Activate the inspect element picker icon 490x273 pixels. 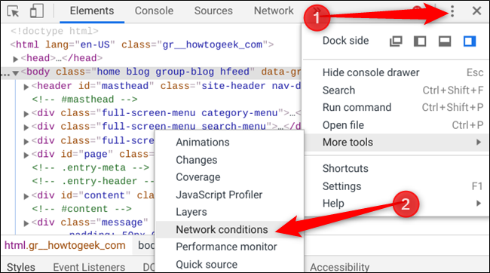tap(13, 11)
